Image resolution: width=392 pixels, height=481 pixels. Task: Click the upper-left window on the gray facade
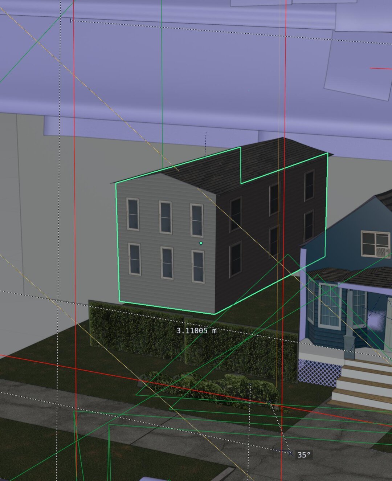click(x=132, y=214)
